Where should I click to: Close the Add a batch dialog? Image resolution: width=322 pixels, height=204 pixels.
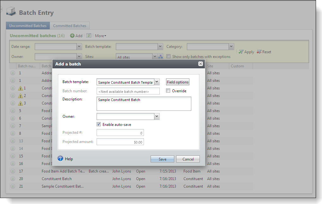tap(201, 64)
